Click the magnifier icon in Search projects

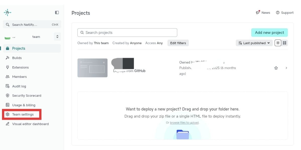click(82, 32)
